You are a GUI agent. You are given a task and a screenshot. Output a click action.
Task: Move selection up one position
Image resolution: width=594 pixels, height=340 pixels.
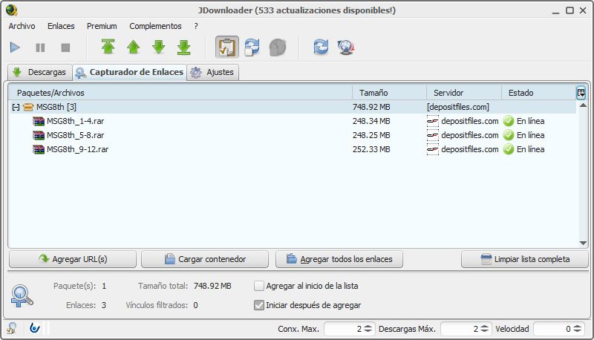coord(134,48)
